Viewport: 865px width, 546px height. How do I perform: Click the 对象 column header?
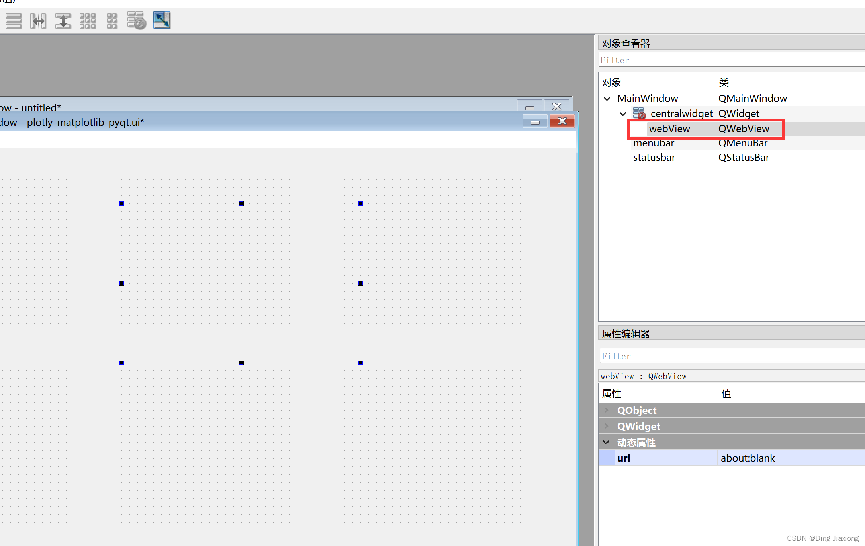tap(611, 82)
